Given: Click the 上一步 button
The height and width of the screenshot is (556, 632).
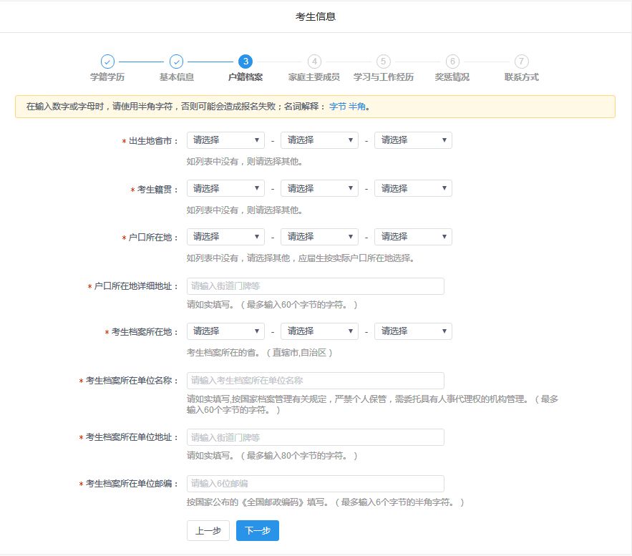Looking at the screenshot, I should click(208, 531).
